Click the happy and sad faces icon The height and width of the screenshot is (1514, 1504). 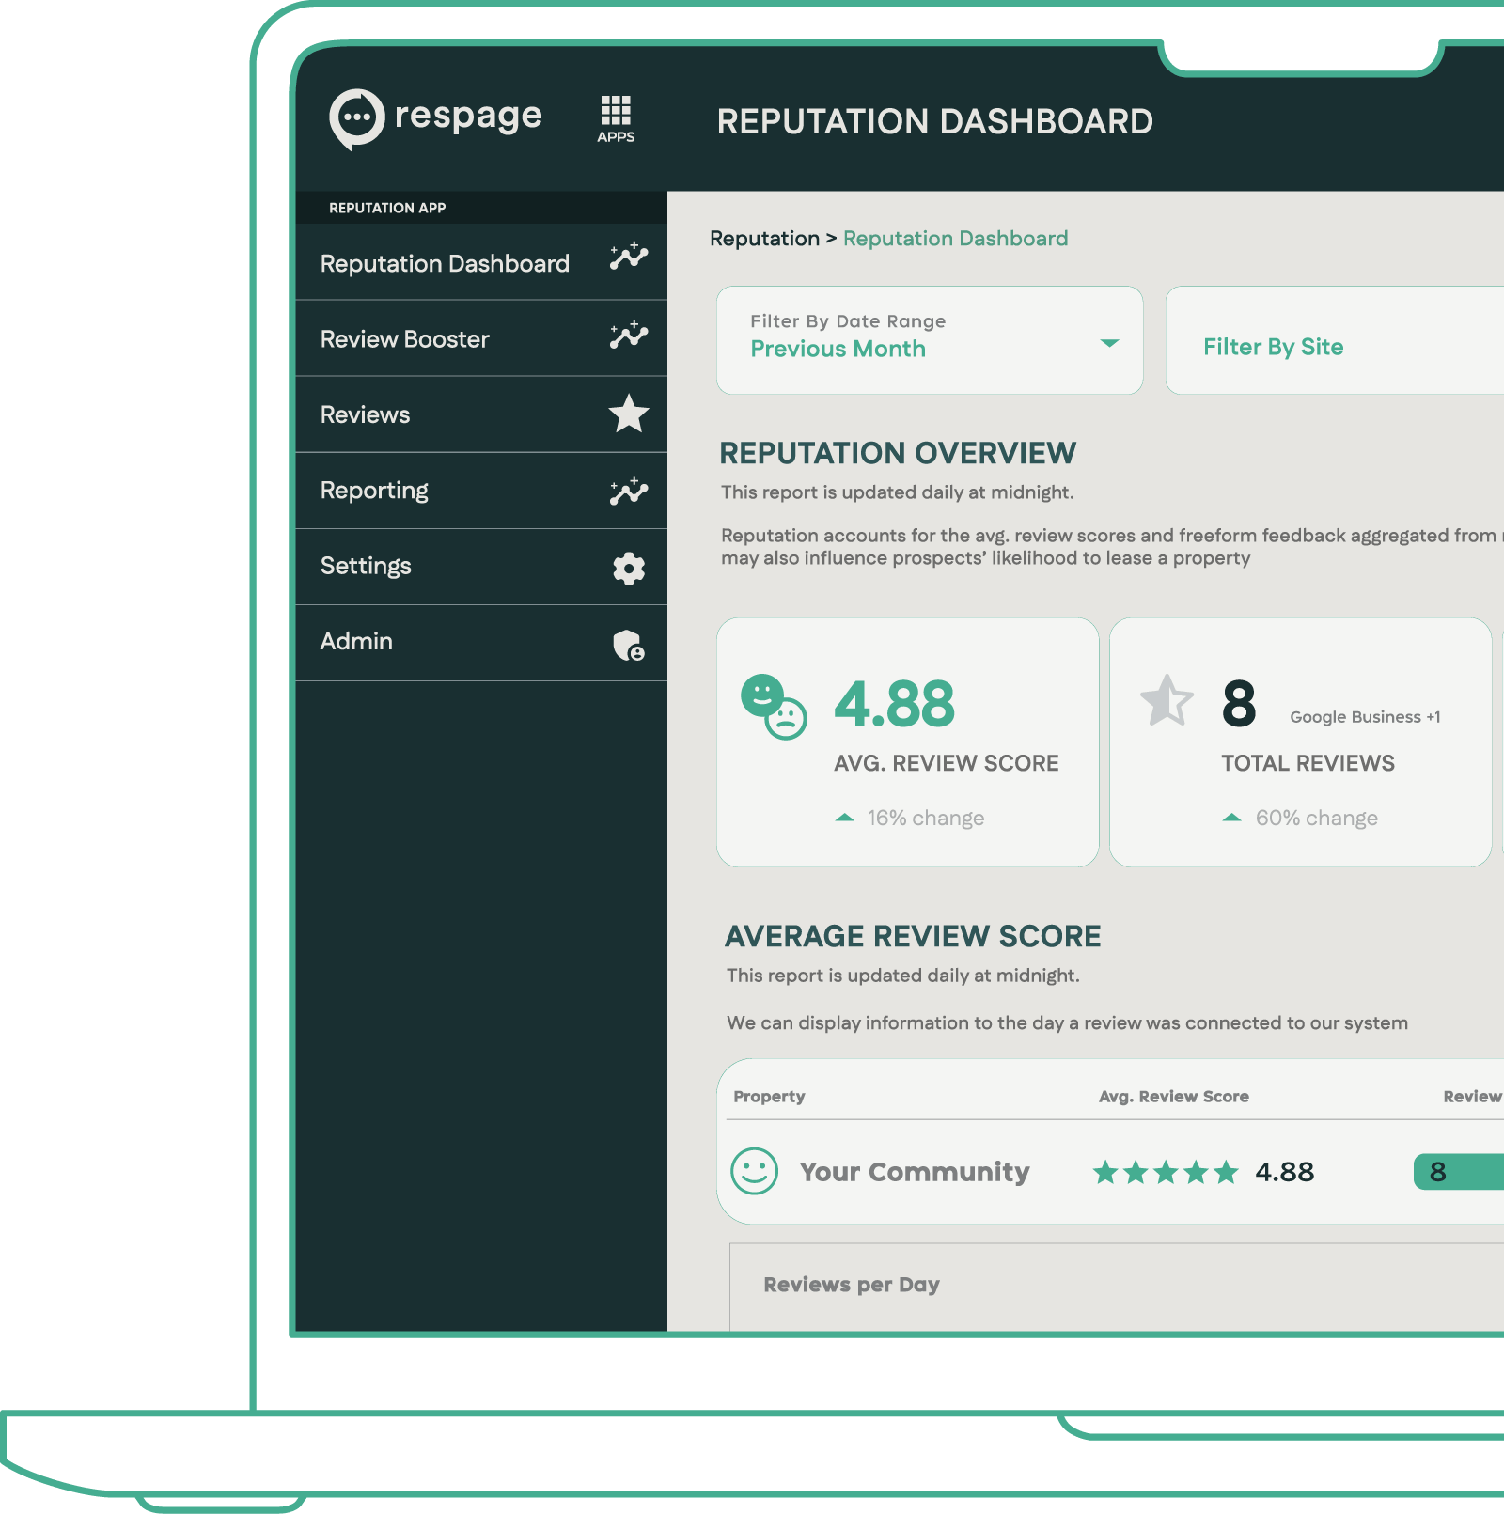tap(774, 707)
